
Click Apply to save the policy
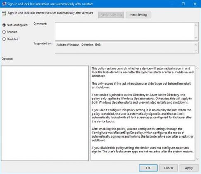(189, 168)
